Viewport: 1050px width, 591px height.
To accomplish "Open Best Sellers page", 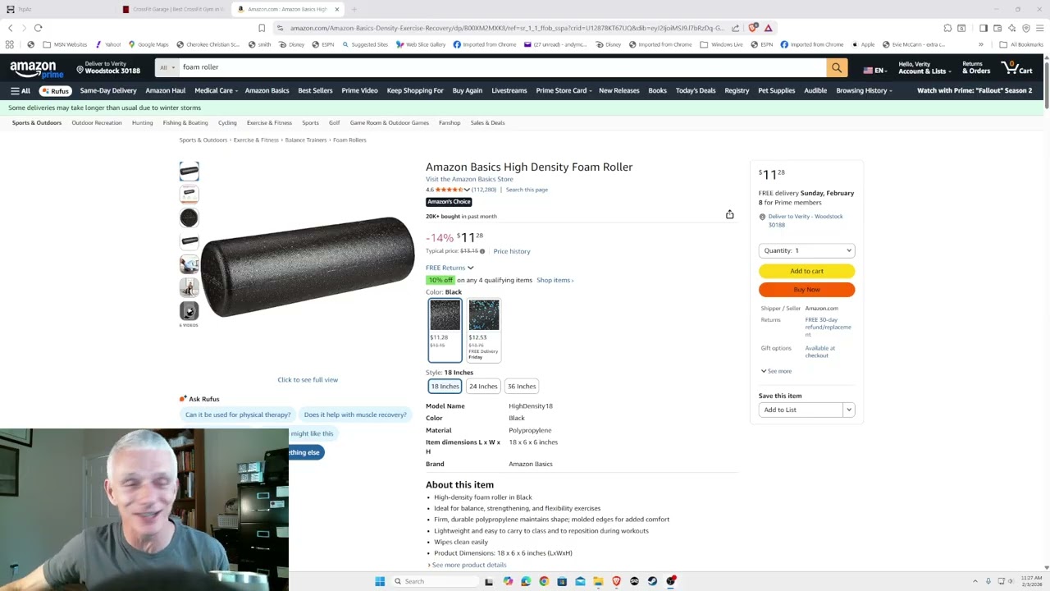I will pyautogui.click(x=315, y=90).
